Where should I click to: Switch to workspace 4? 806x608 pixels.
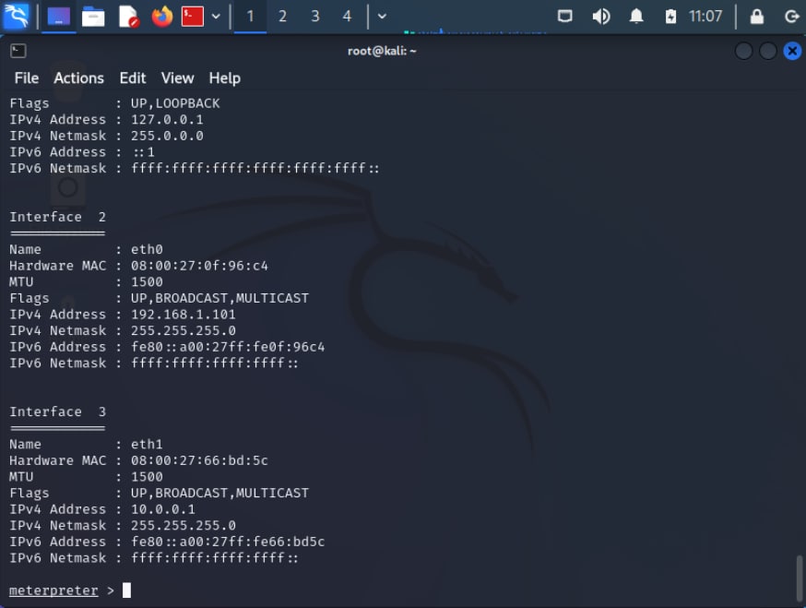tap(347, 17)
